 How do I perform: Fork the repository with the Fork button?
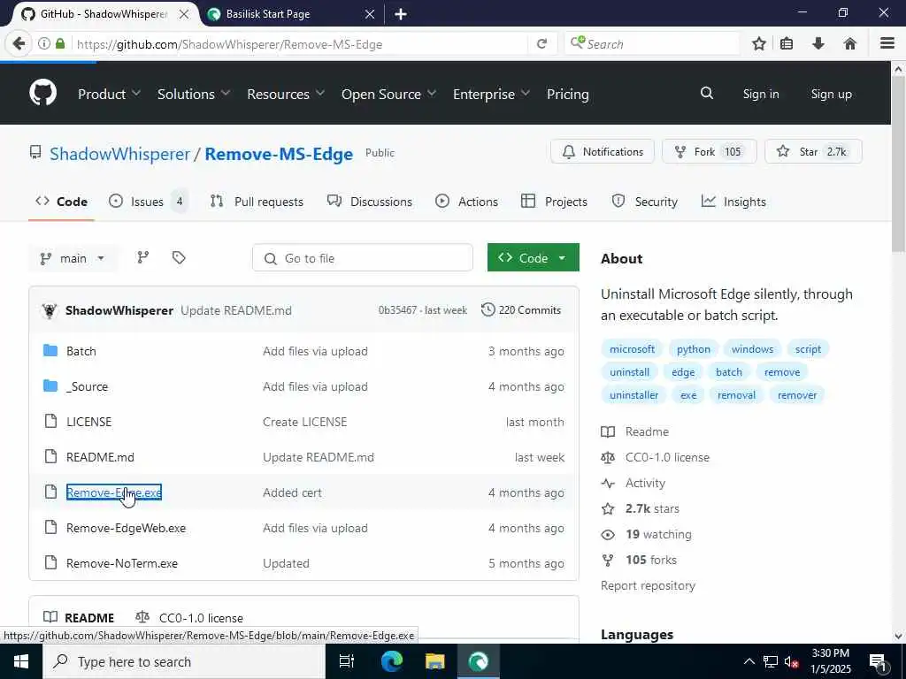click(709, 151)
